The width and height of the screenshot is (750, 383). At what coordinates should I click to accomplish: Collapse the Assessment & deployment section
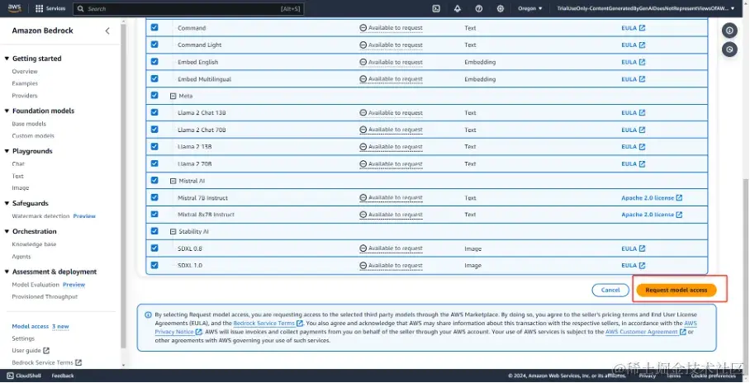[7, 272]
